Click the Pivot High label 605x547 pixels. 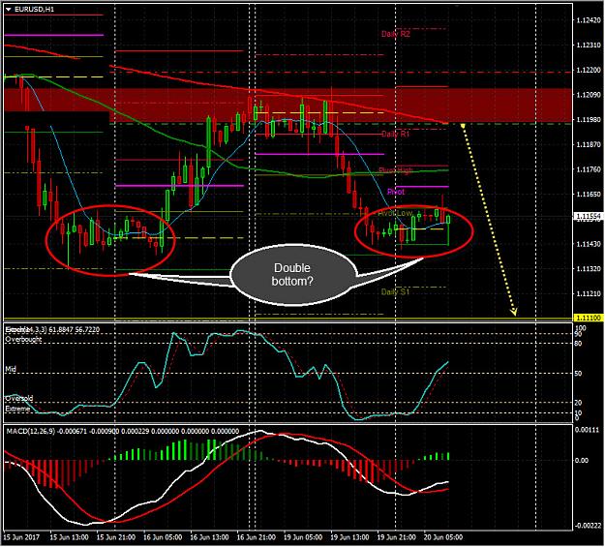(396, 170)
